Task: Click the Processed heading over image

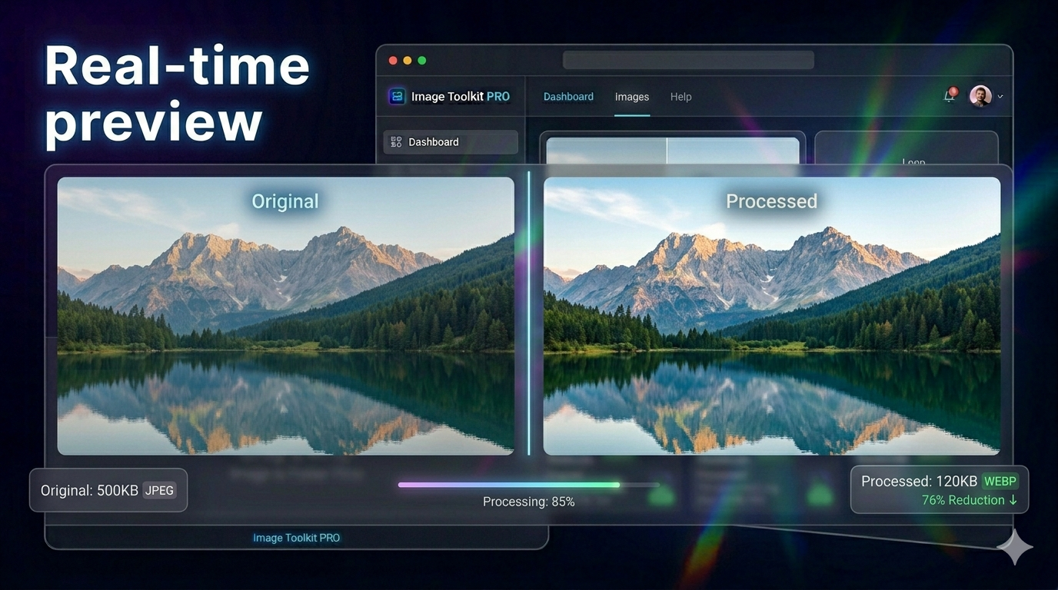Action: pos(772,201)
